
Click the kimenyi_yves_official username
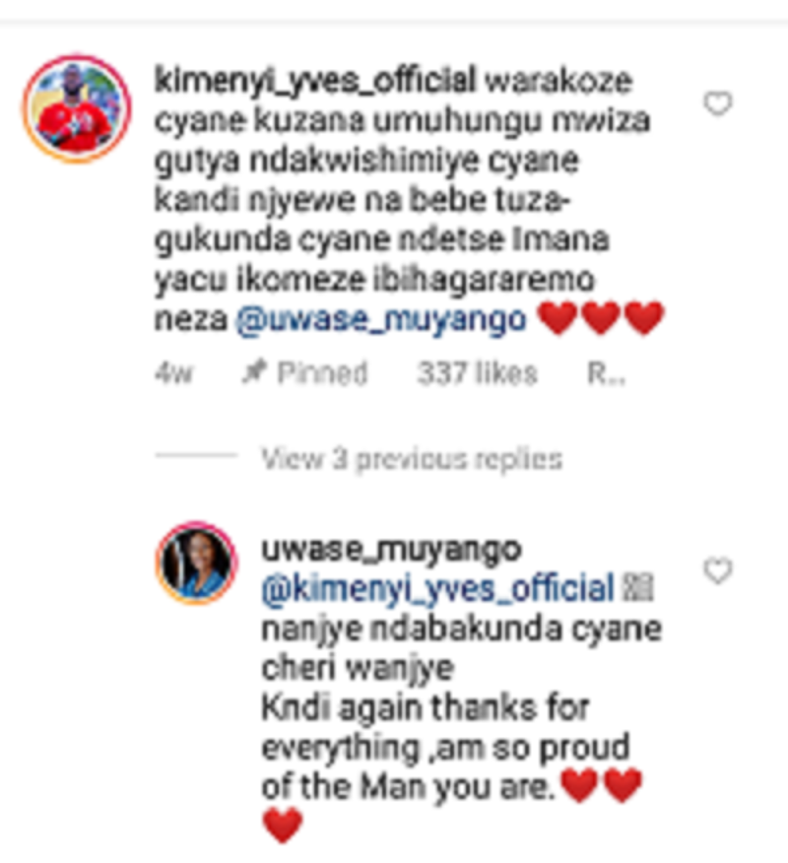point(315,81)
